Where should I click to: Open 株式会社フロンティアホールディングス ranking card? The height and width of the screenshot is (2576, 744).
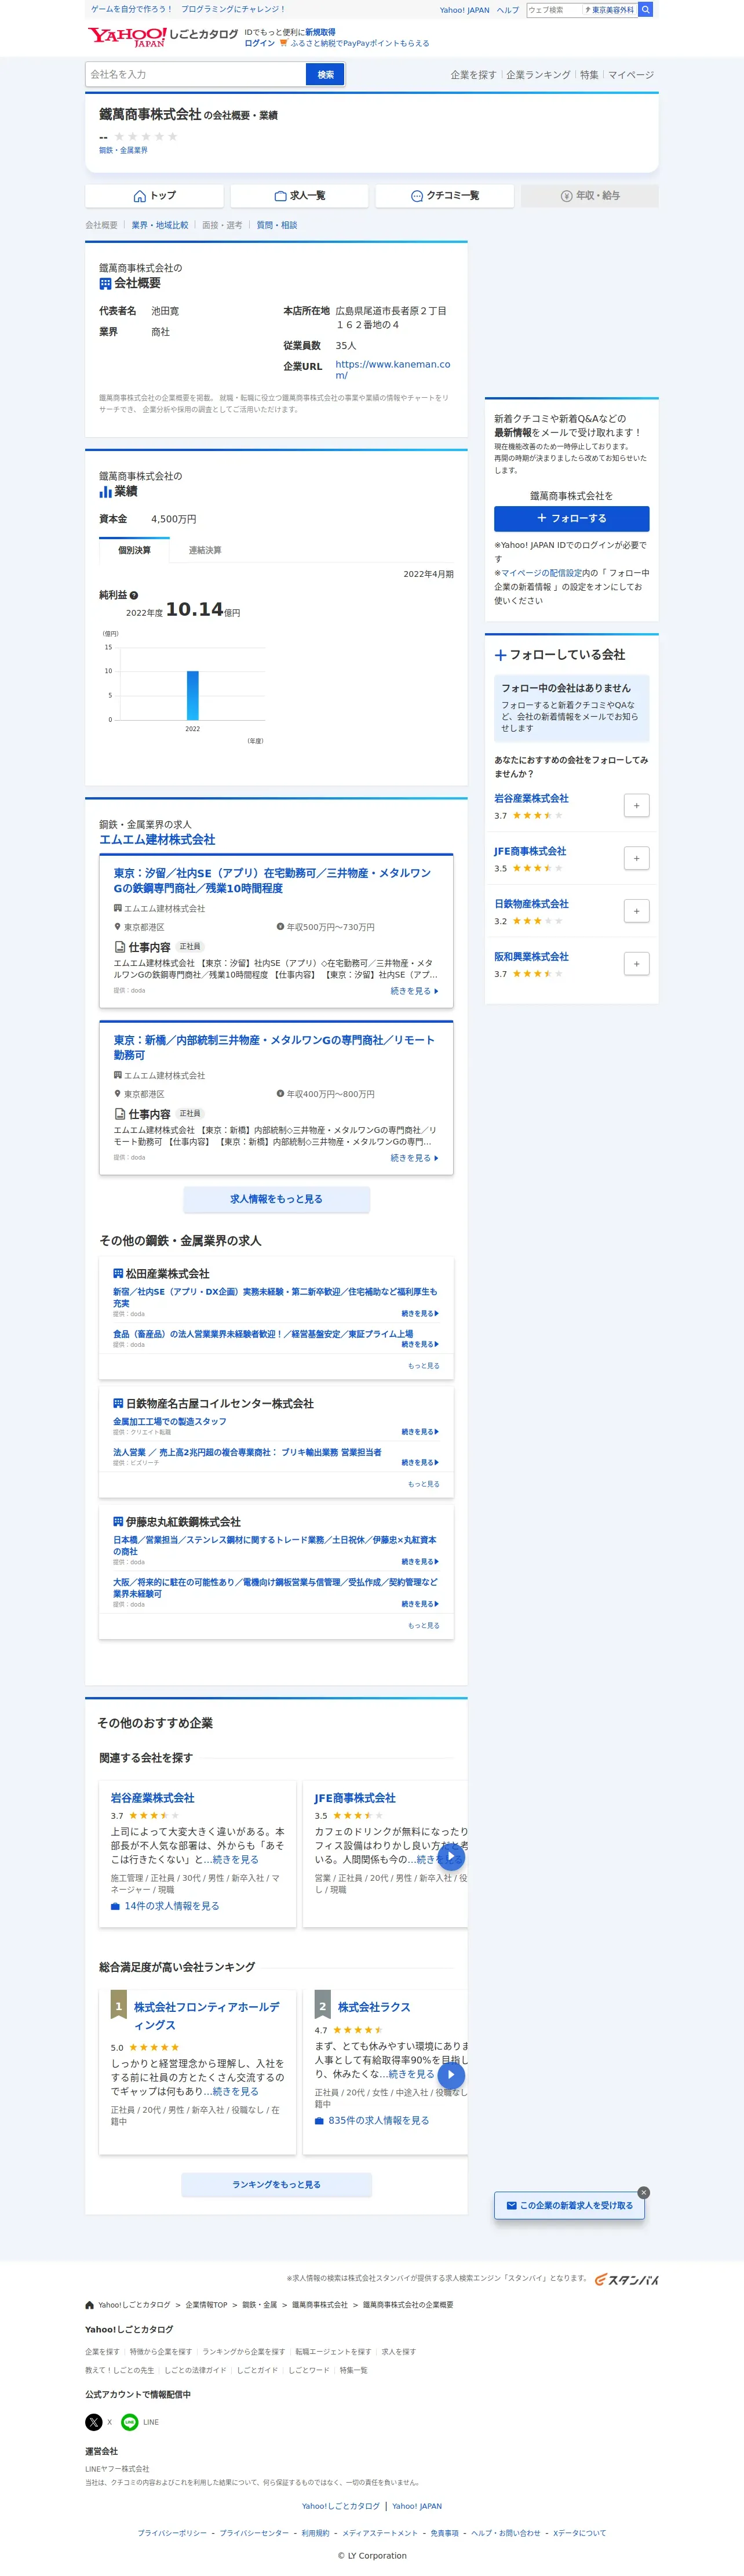207,2016
